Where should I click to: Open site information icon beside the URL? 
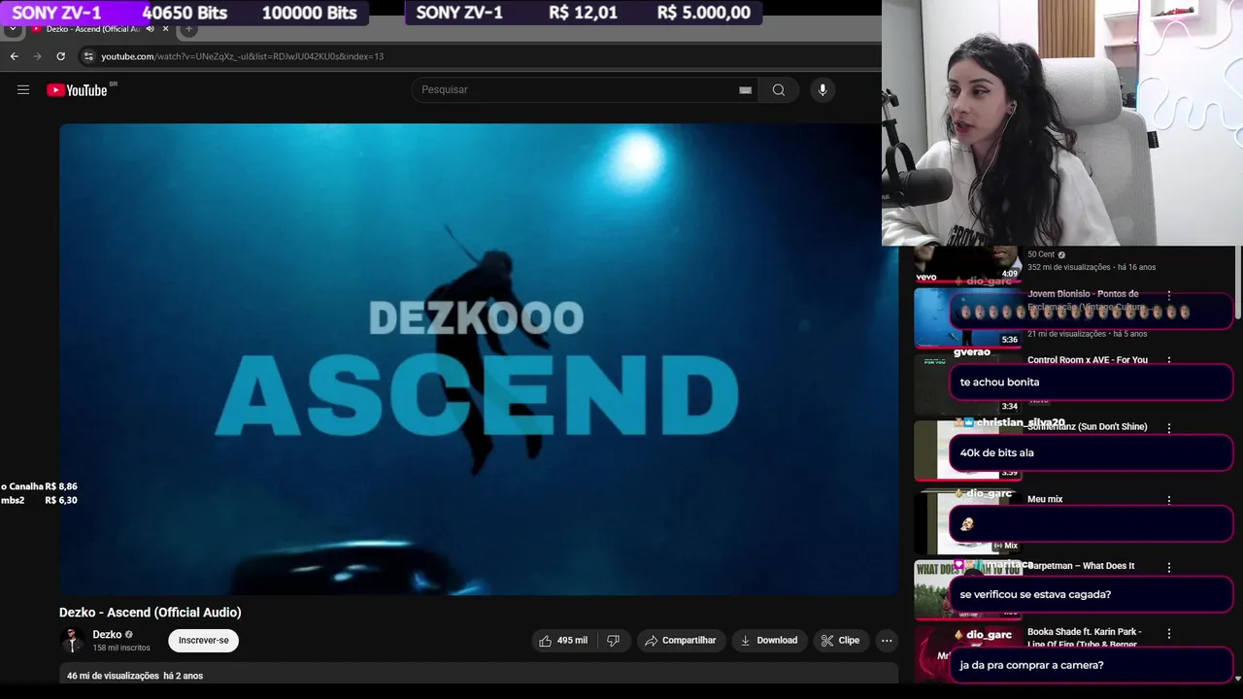click(88, 56)
